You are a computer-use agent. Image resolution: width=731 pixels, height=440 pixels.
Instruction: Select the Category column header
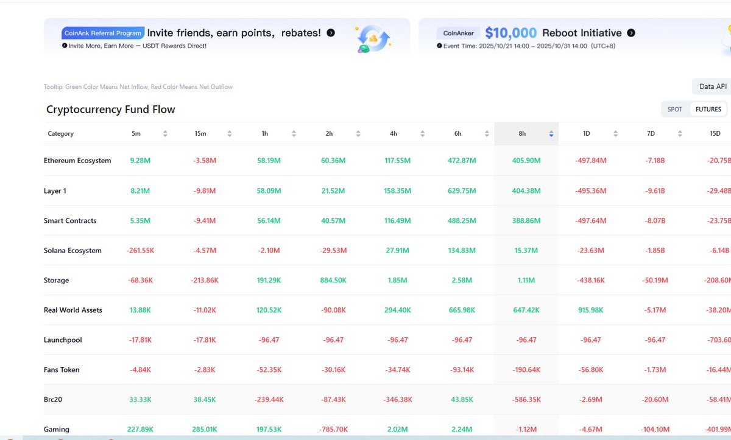pyautogui.click(x=61, y=134)
